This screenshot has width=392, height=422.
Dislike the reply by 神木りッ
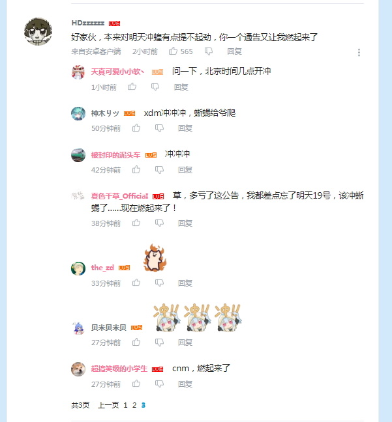click(x=159, y=128)
